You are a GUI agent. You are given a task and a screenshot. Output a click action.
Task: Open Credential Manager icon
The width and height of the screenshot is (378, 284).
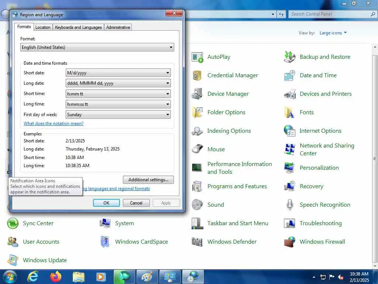[x=197, y=75]
